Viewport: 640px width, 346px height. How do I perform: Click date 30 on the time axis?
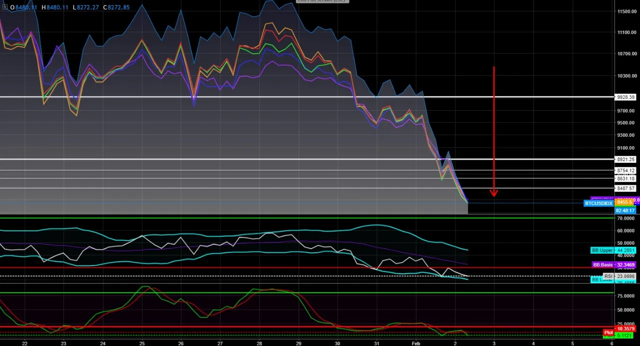click(337, 343)
